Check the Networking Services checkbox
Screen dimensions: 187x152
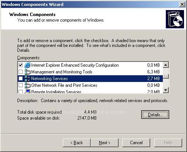pos(20,79)
